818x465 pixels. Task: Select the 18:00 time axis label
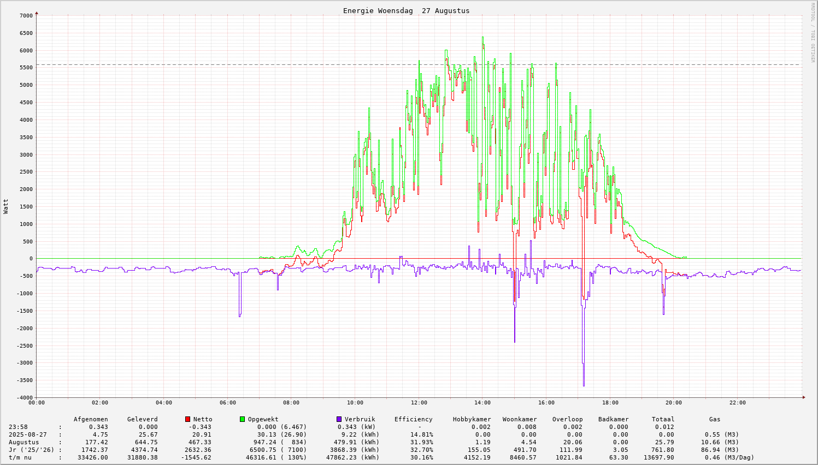610,403
